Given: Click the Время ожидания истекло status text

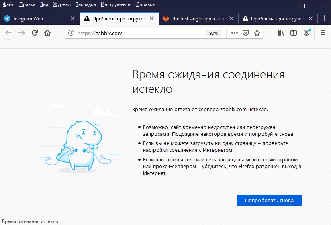Looking at the screenshot, I should pyautogui.click(x=30, y=221).
